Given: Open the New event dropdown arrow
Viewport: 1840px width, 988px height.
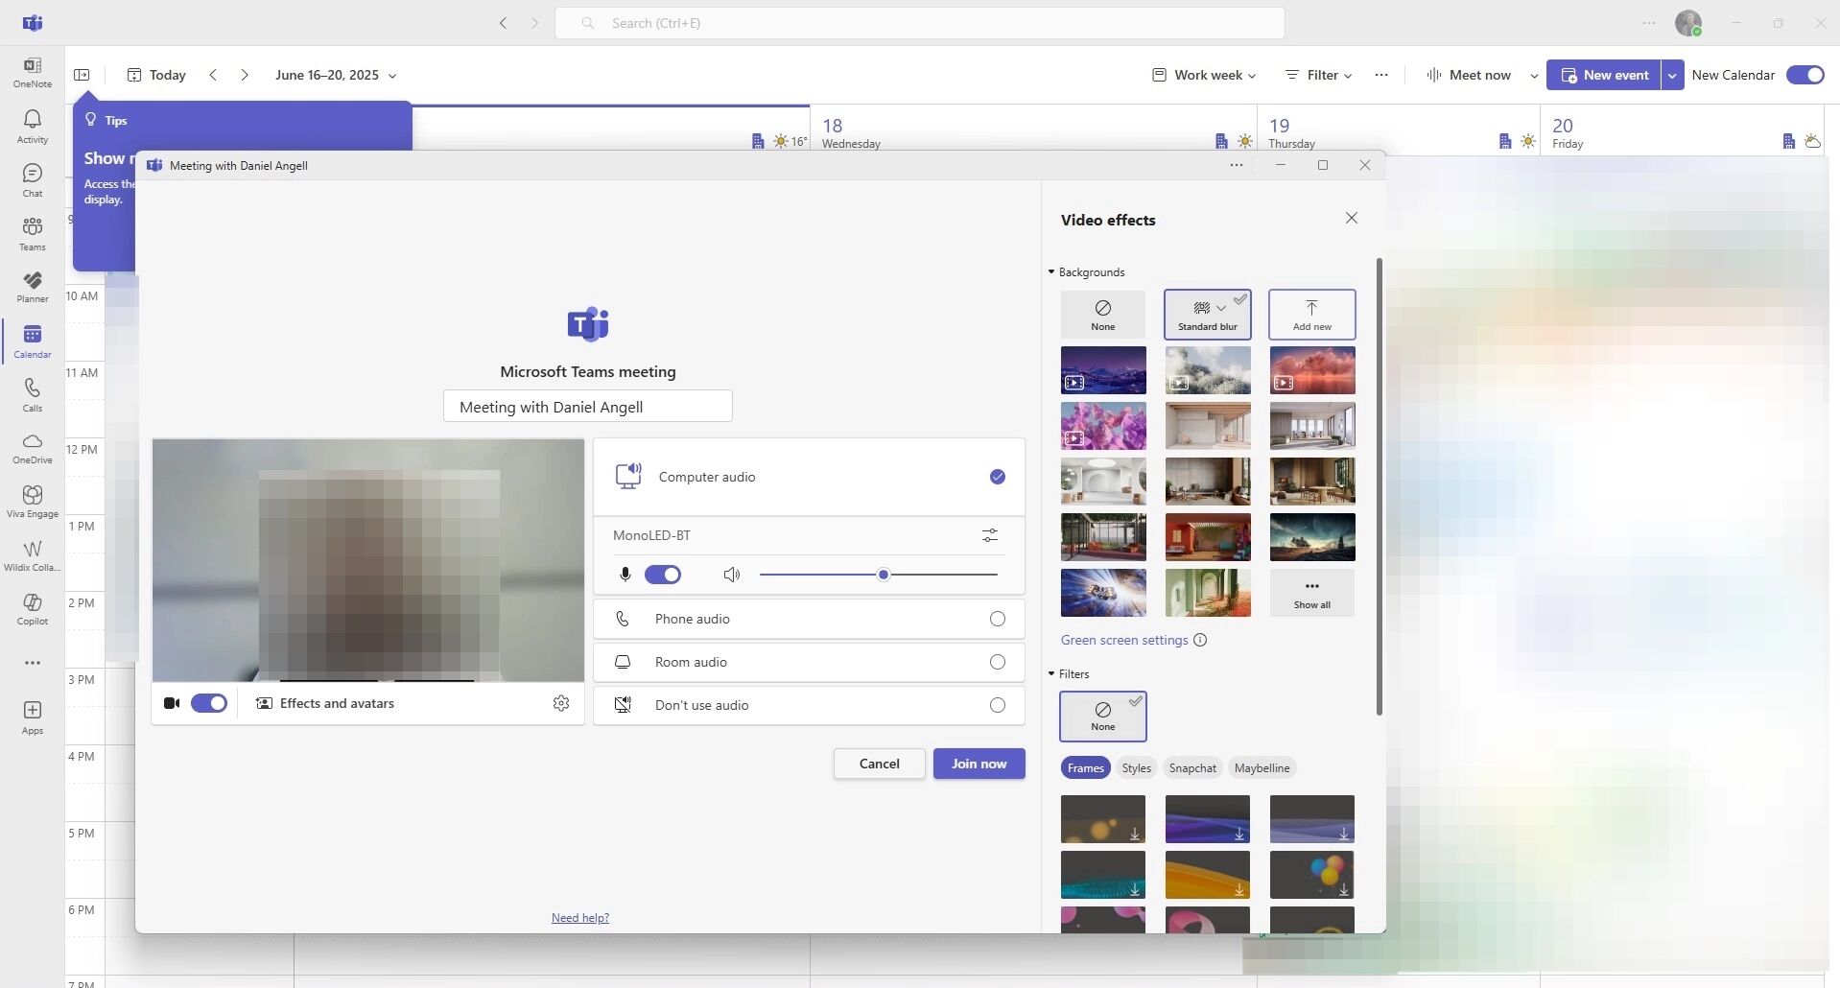Looking at the screenshot, I should [x=1672, y=75].
